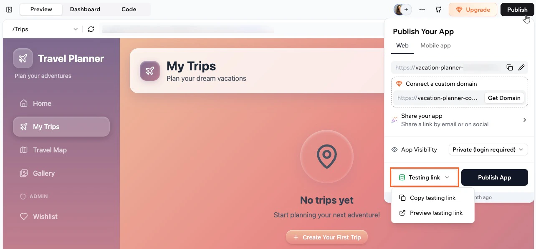The width and height of the screenshot is (536, 249).
Task: Click the eye icon next to App Visibility
Action: (x=394, y=149)
